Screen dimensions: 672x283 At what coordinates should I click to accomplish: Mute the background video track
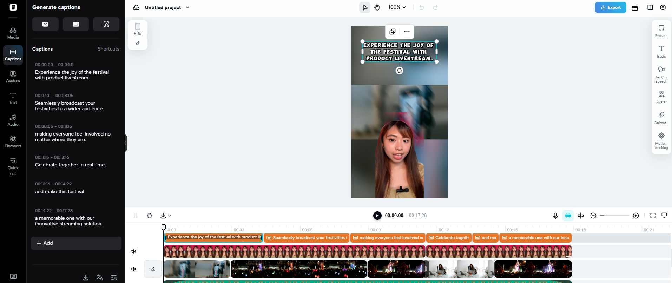(x=133, y=269)
